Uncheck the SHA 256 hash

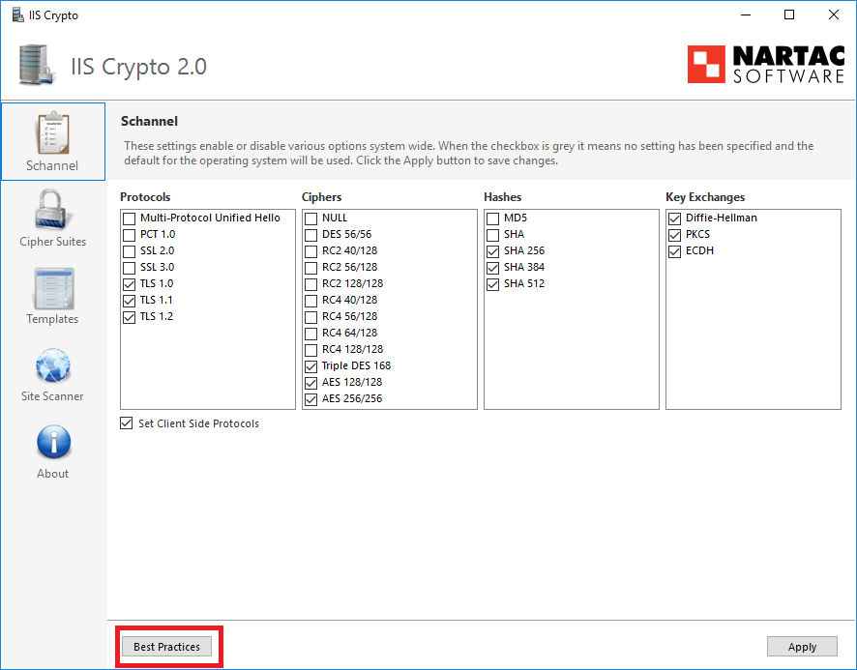coord(493,251)
